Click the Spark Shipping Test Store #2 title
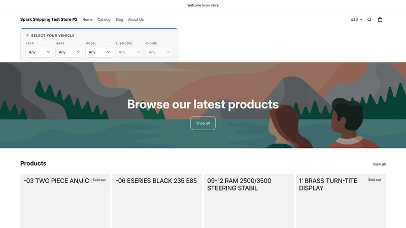406x228 pixels. coord(49,19)
